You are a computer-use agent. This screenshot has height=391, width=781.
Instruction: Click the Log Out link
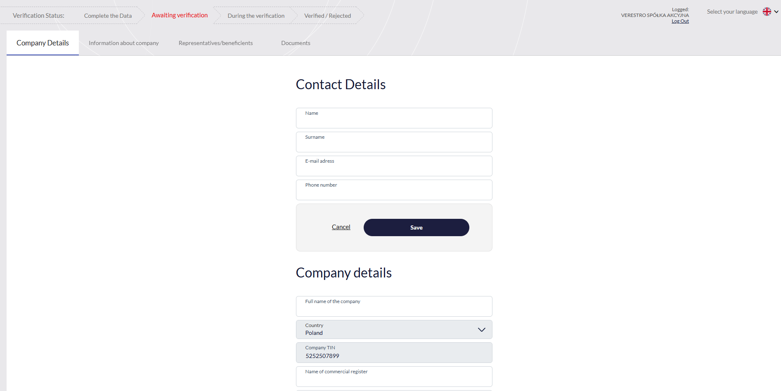[x=680, y=21]
